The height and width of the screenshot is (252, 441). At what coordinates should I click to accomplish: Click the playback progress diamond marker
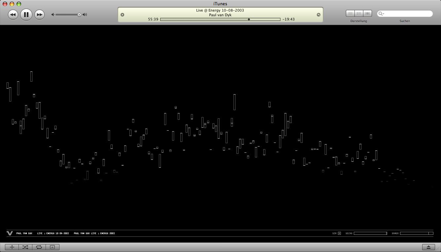pyautogui.click(x=249, y=19)
